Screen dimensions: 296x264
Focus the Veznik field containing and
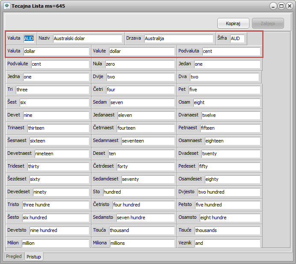(x=227, y=243)
